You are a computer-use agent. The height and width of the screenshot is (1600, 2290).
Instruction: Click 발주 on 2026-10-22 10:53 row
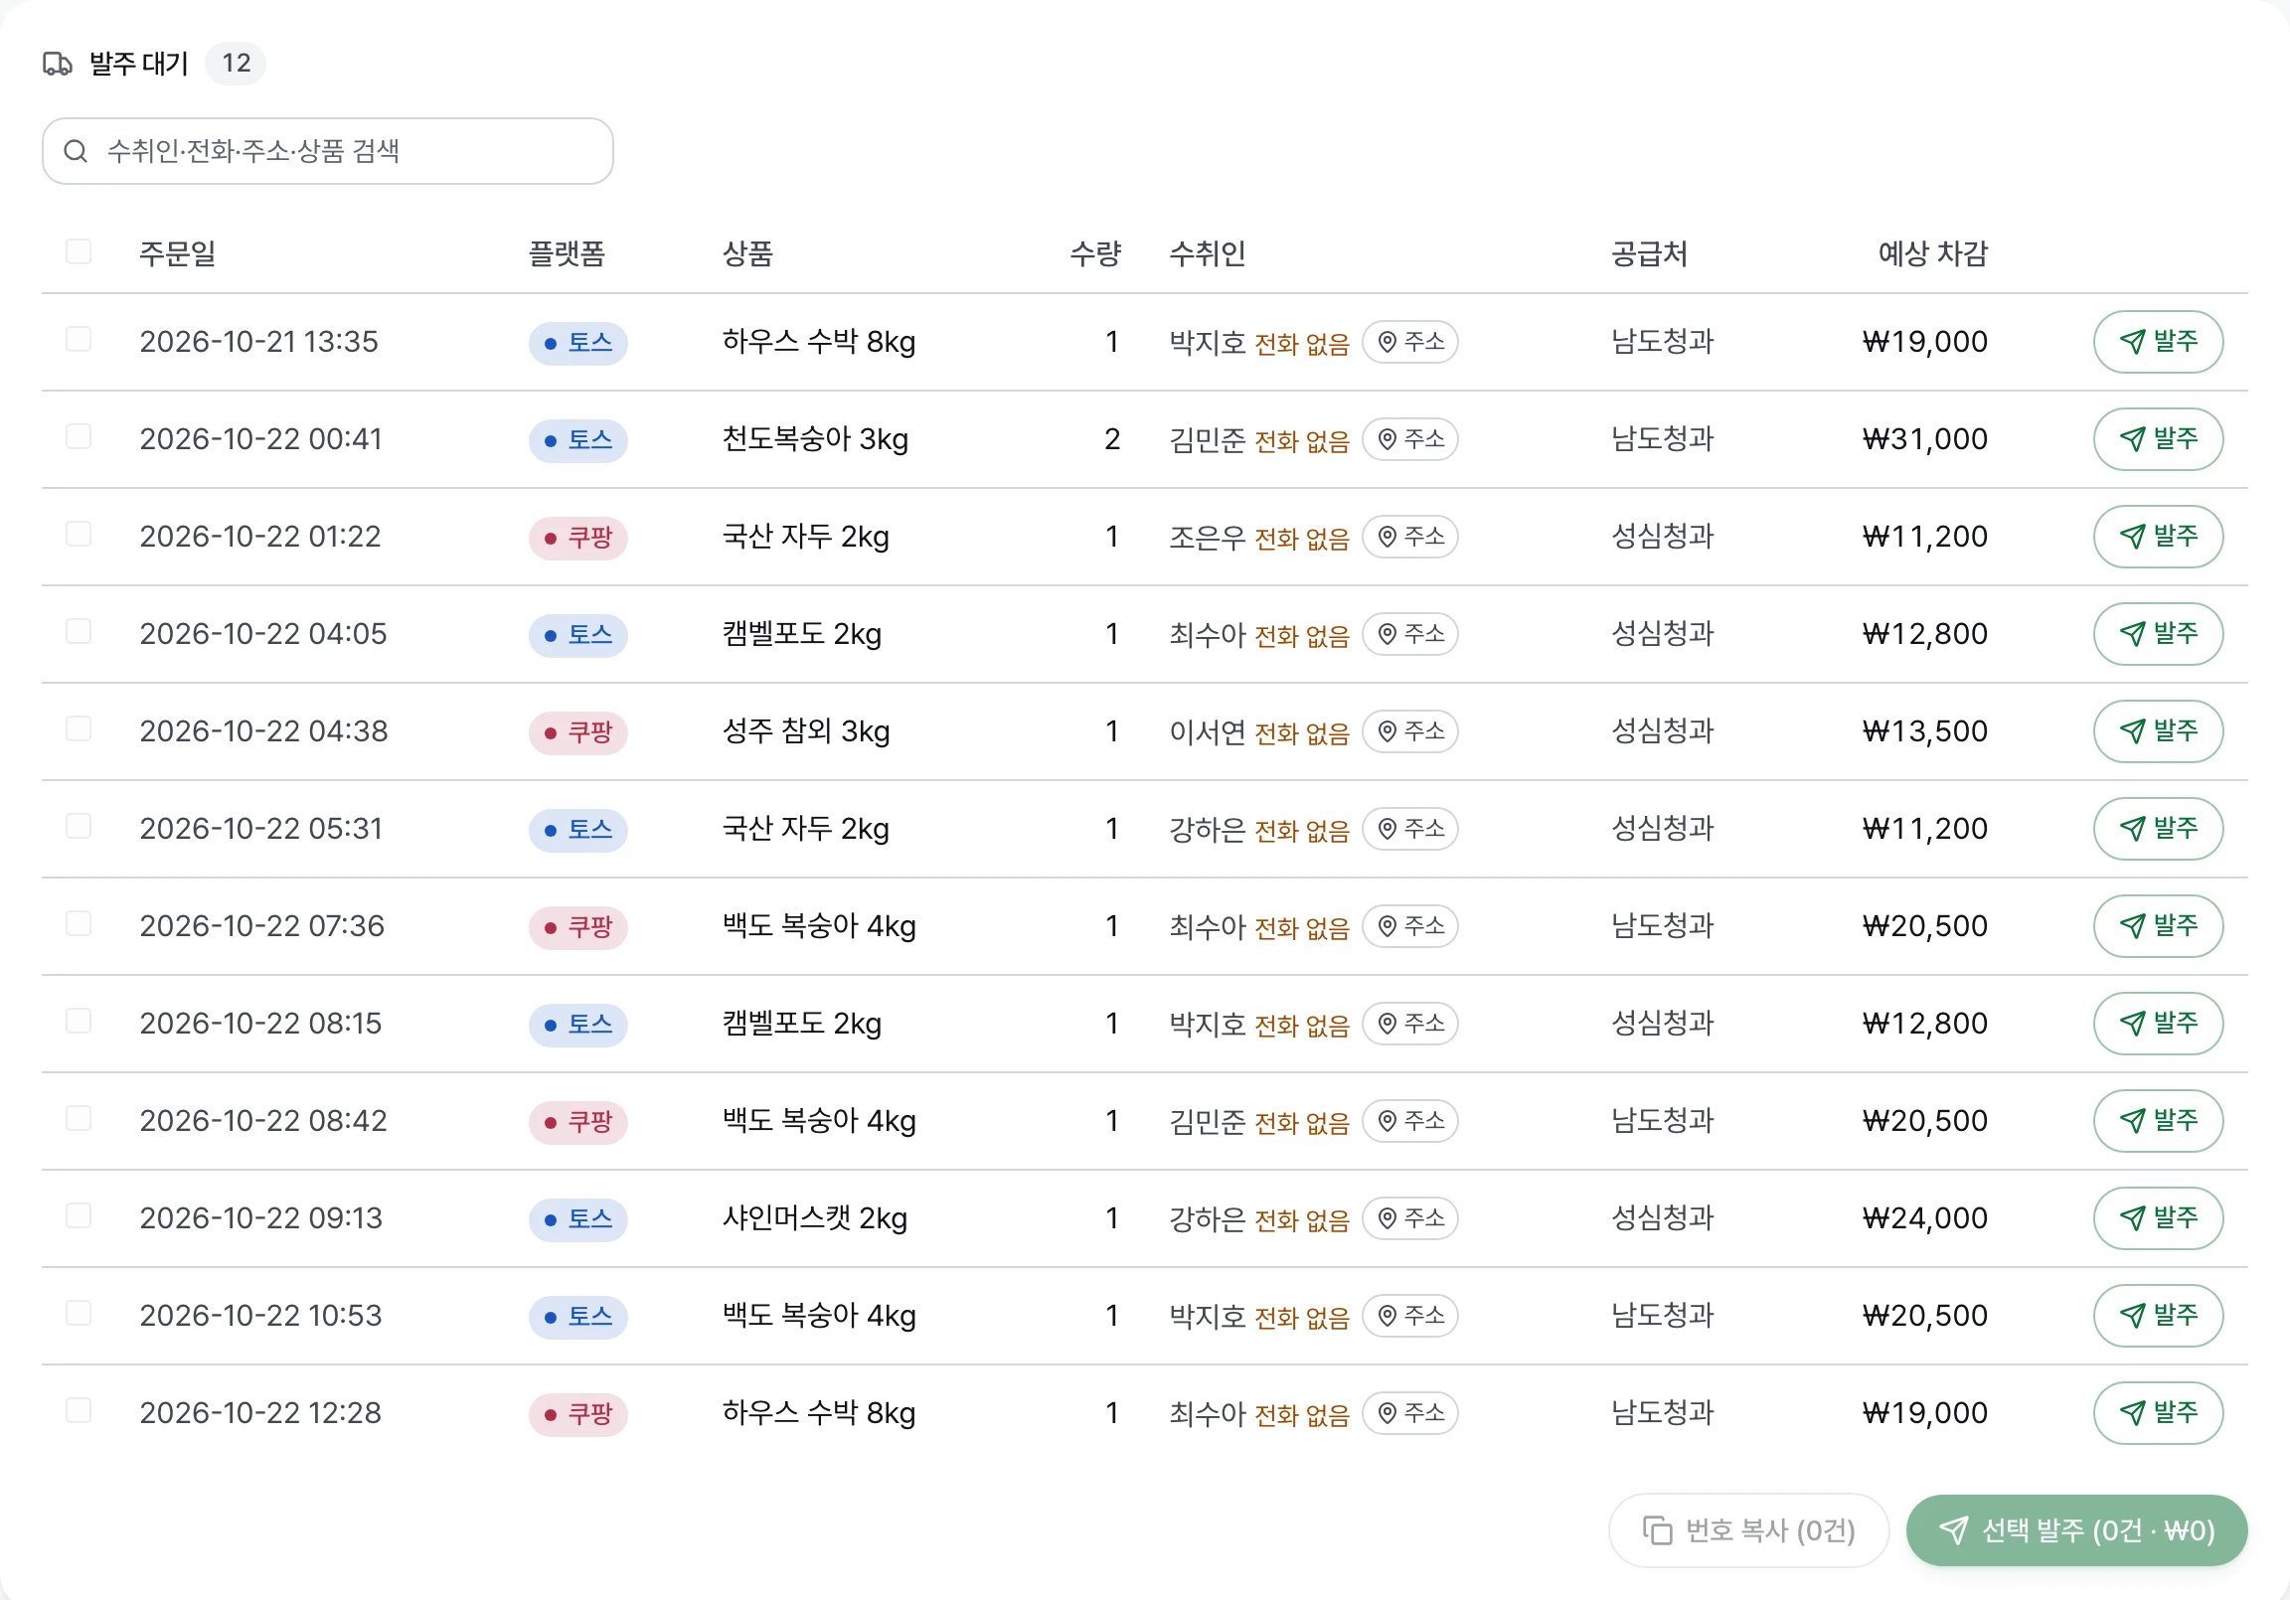click(2158, 1316)
